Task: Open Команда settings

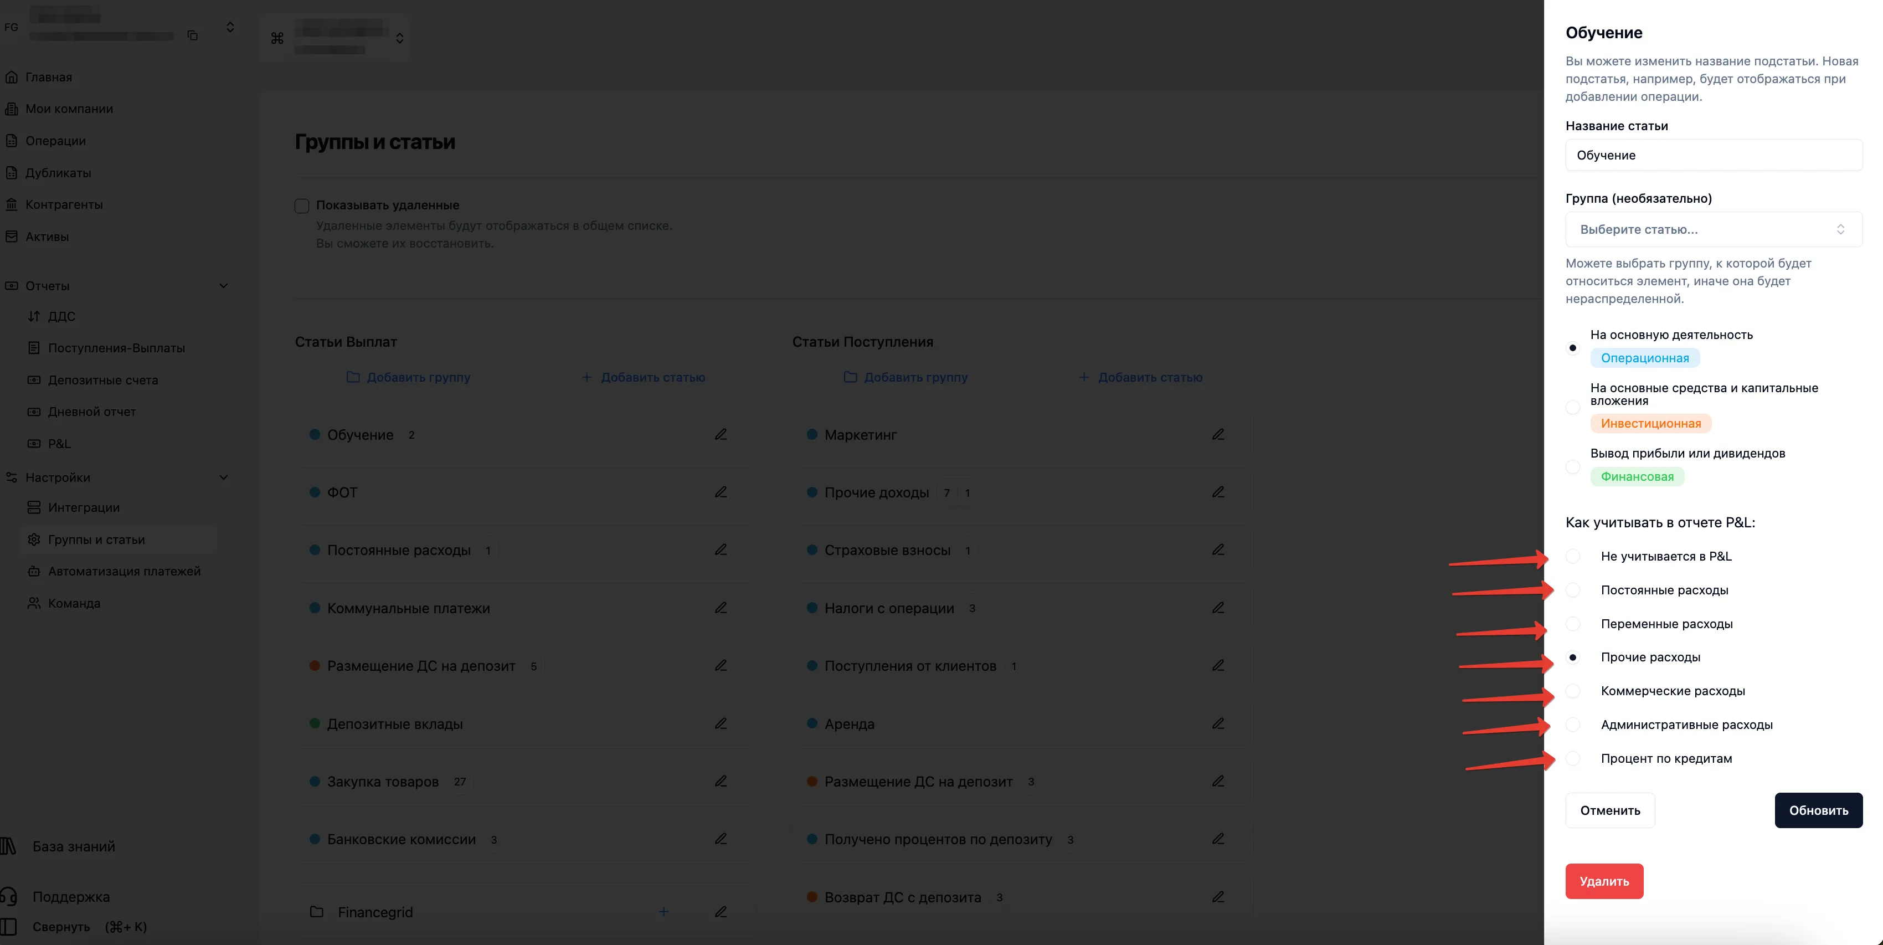Action: pyautogui.click(x=74, y=603)
